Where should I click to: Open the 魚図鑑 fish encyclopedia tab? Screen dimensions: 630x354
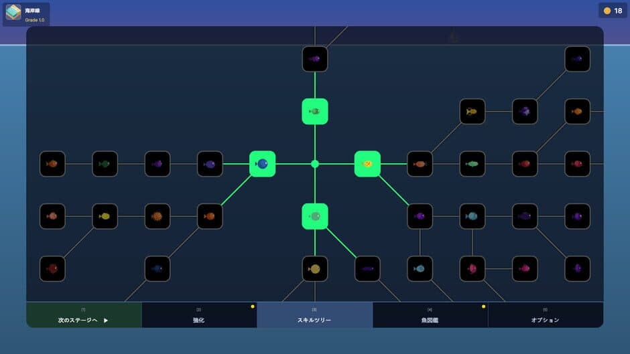coord(430,315)
